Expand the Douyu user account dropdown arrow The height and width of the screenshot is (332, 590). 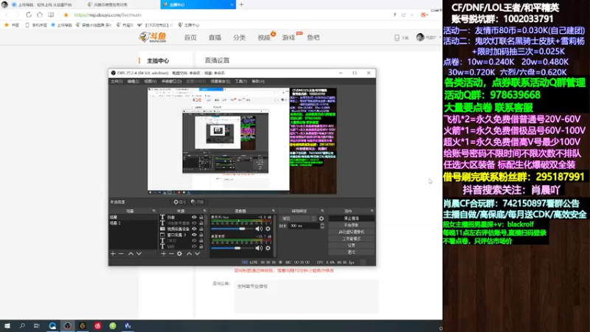point(440,38)
